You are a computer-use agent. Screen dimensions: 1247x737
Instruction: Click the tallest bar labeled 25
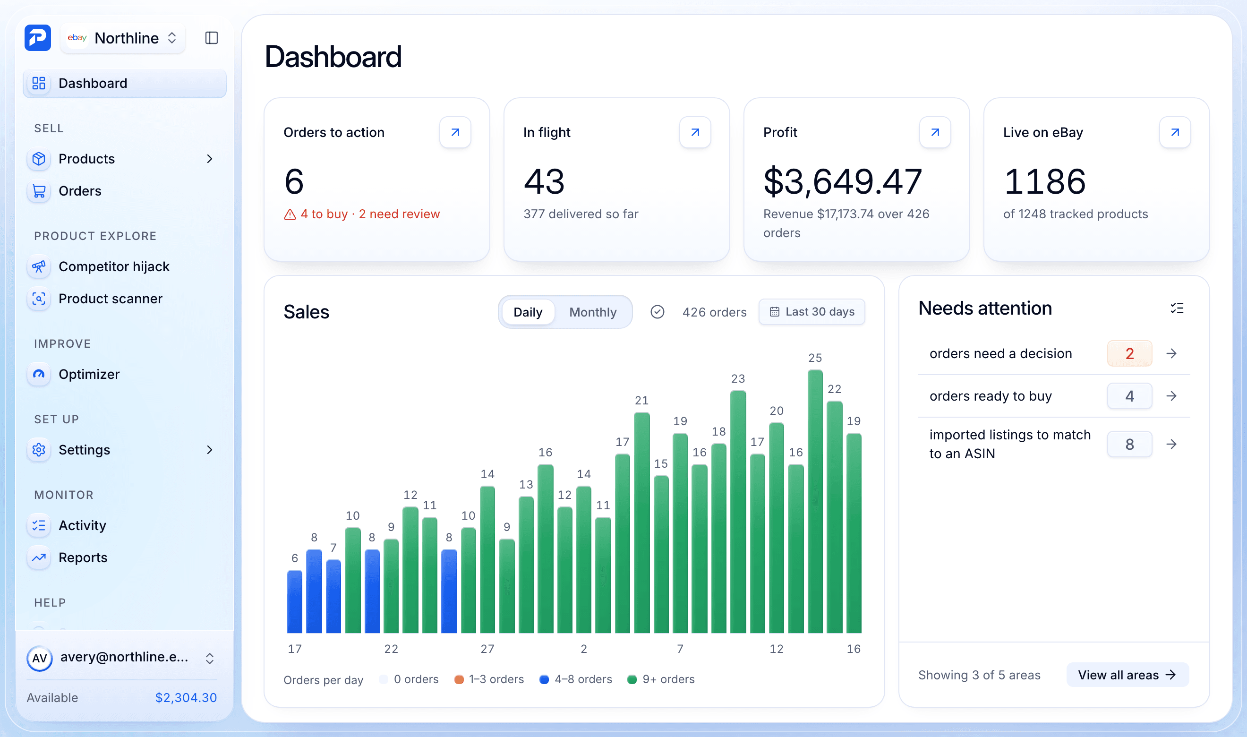point(815,502)
